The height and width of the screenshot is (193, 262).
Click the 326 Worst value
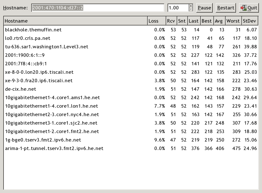tap(237, 55)
